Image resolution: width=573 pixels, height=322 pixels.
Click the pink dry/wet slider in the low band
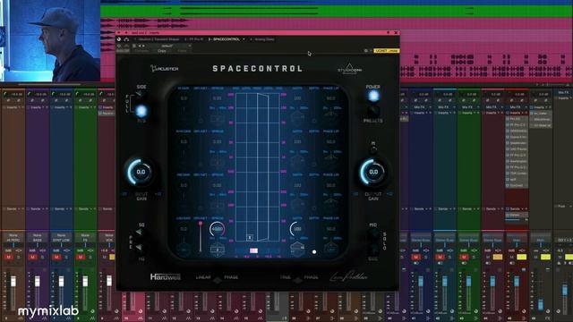[x=201, y=236]
